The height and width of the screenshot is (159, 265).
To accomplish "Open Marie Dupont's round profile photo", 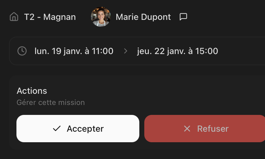I will [101, 17].
